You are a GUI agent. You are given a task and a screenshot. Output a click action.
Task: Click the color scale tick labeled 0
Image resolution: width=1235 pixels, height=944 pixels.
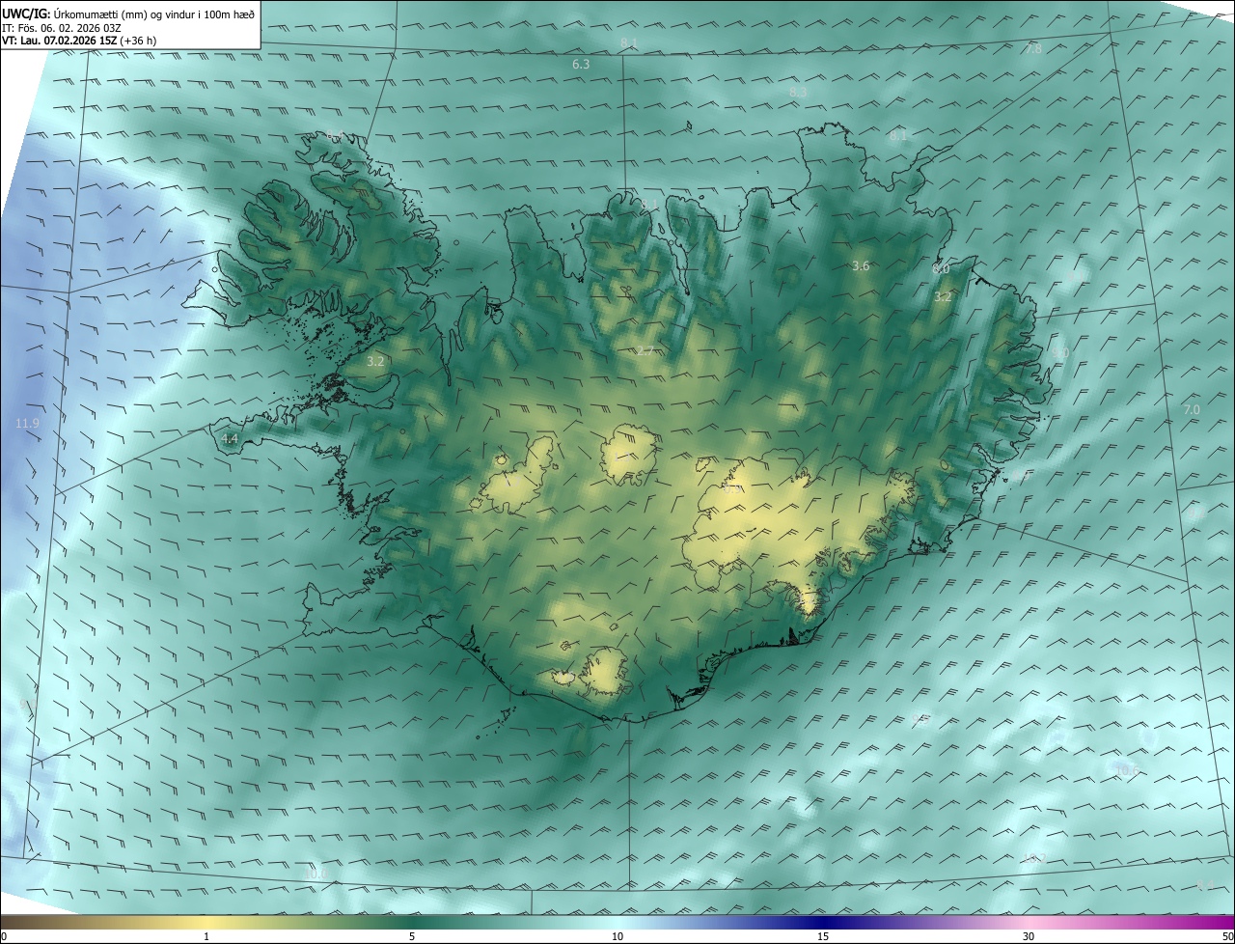click(3, 937)
